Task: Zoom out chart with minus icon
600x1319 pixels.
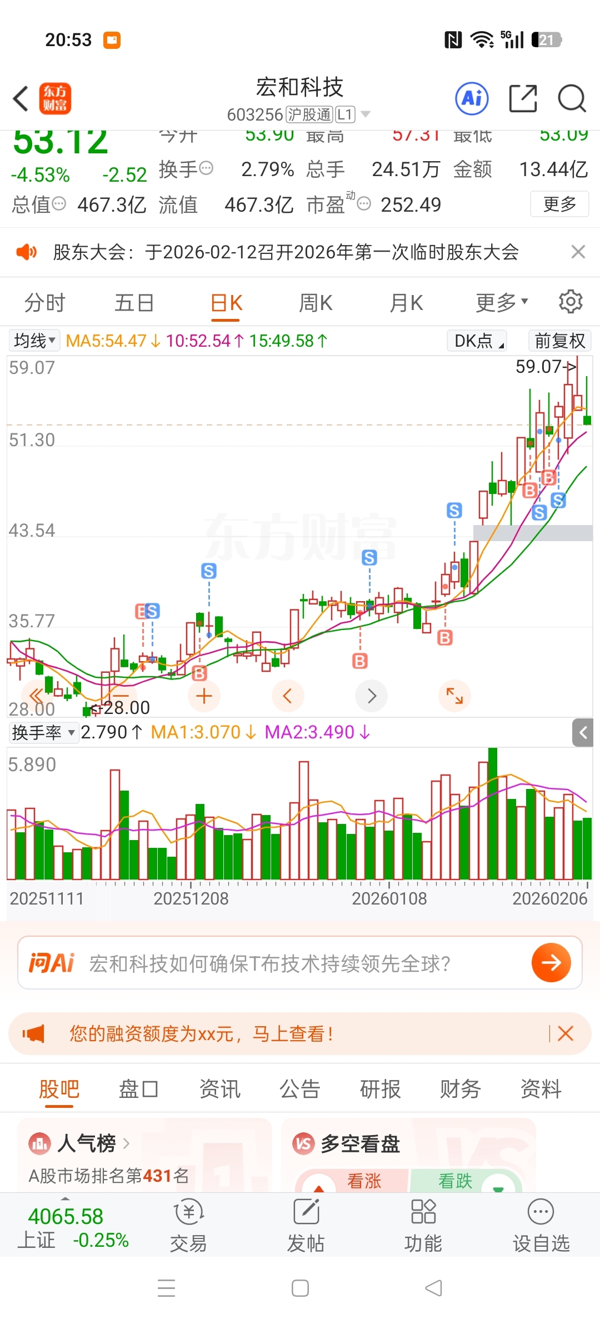Action: pos(119,696)
